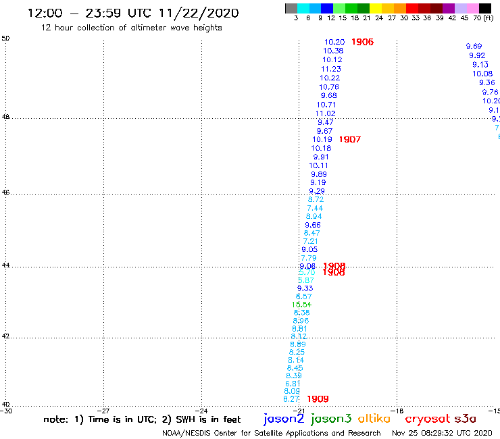Click the 12:00 – 23:59 UTC date title
Viewport: 500px width, 439px height.
[133, 13]
